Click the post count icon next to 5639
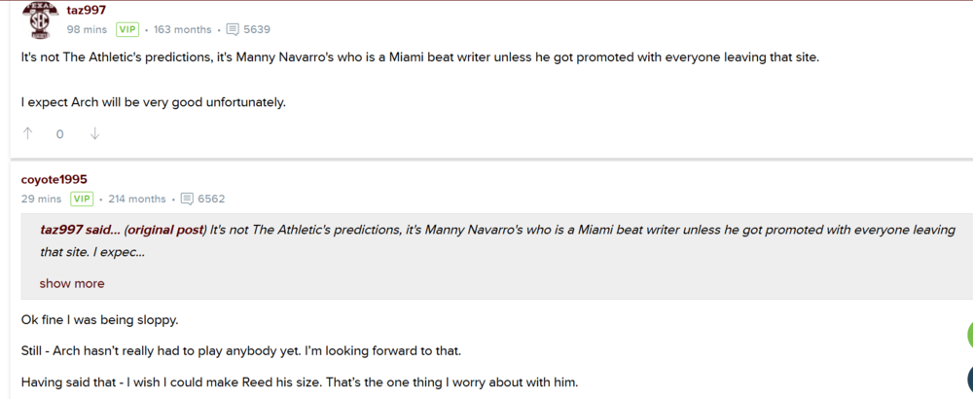 click(233, 29)
